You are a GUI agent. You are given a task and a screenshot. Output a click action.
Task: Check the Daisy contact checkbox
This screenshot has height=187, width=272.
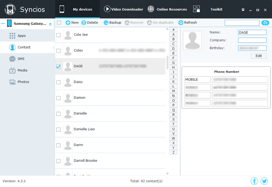58,82
